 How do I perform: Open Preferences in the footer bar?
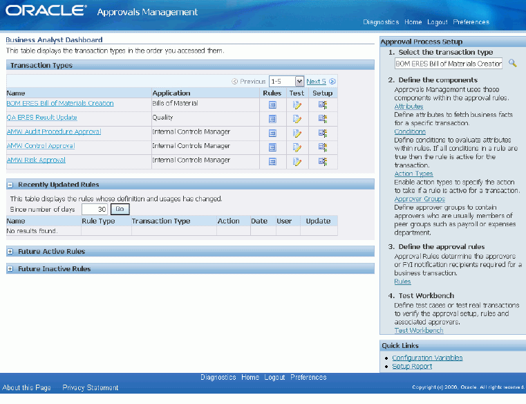click(x=308, y=378)
